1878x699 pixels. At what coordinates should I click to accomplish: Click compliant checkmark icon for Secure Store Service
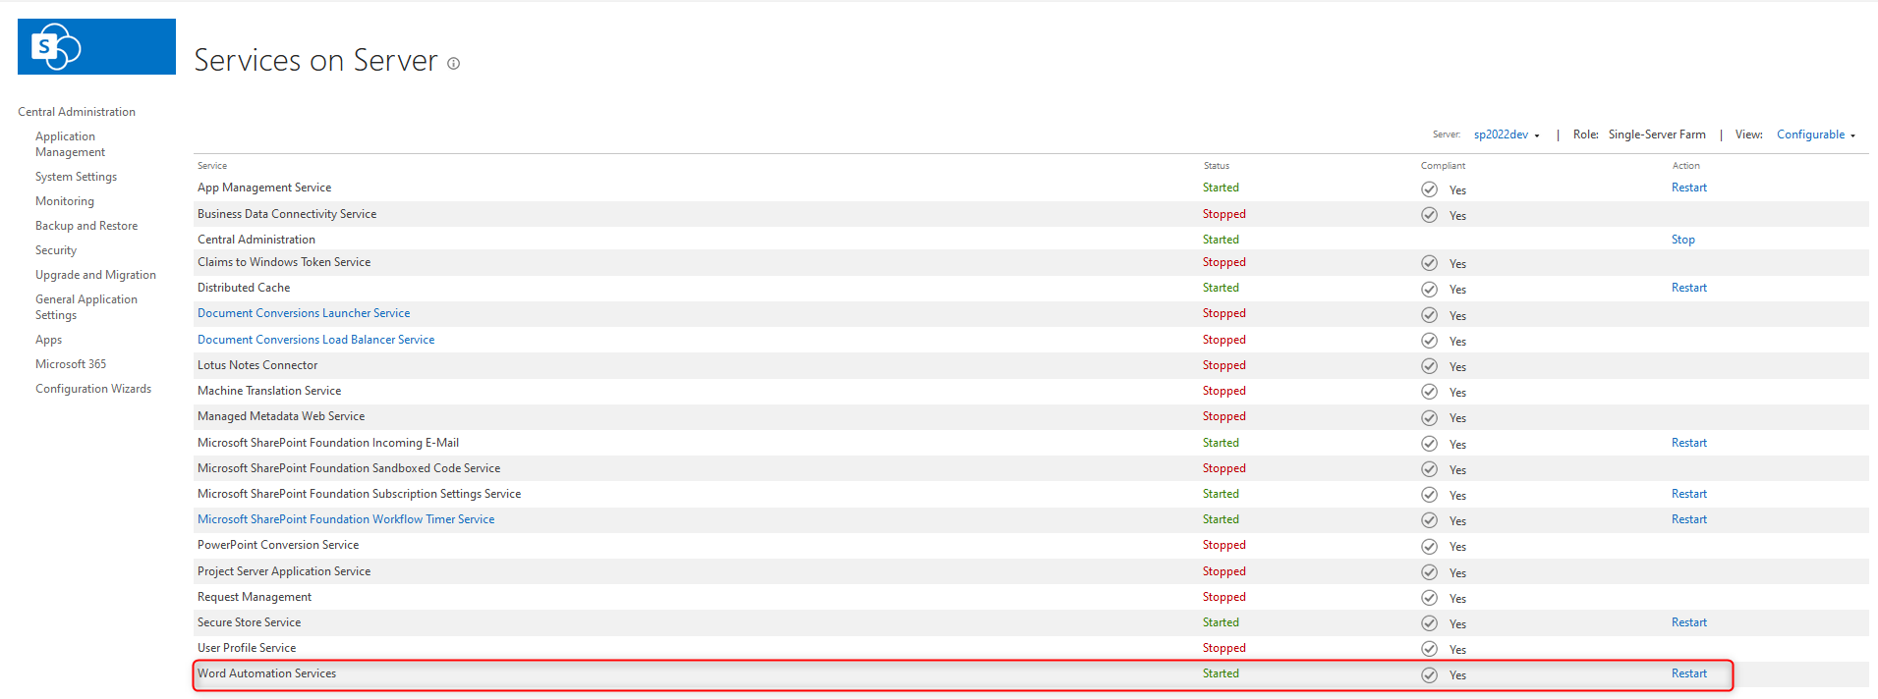tap(1429, 623)
